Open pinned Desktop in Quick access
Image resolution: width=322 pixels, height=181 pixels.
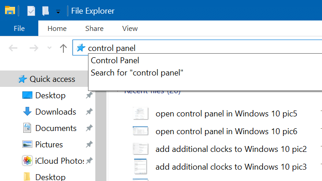[50, 96]
